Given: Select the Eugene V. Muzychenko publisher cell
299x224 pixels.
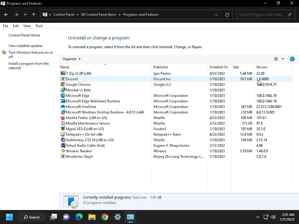Looking at the screenshot, I should coord(171,145).
